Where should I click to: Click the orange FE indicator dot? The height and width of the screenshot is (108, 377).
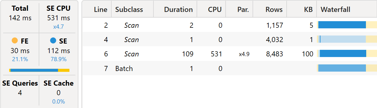[x=15, y=41]
